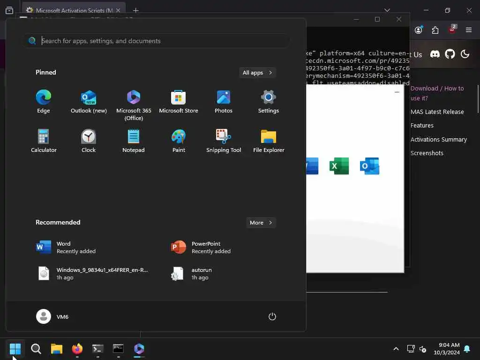Image resolution: width=480 pixels, height=360 pixels.
Task: Minimize the Office installer splash window
Action: click(x=397, y=92)
